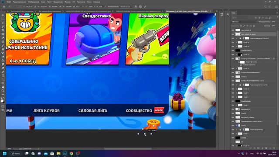279x157 pixels.
Task: Click the zoom percentage field in status bar
Action: [x=10, y=149]
